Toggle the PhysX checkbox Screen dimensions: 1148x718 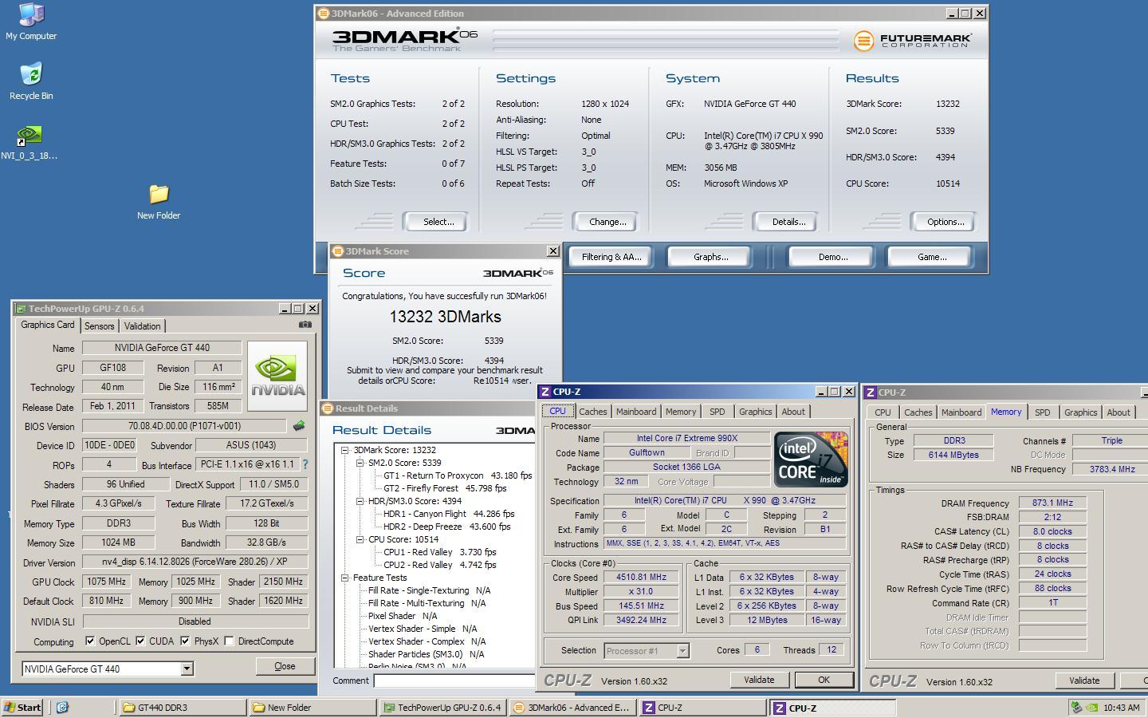pos(185,641)
